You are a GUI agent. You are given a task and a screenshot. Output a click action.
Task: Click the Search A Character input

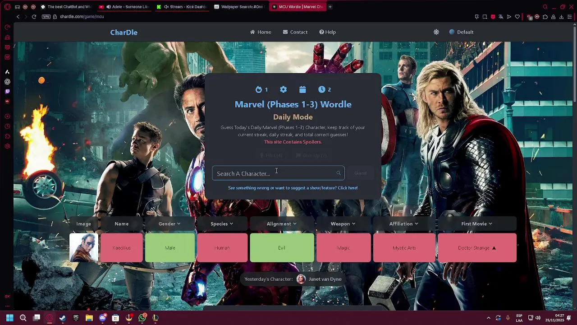coord(278,173)
